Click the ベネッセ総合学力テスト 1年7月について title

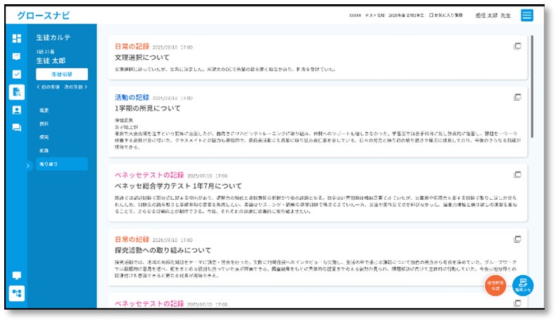coord(178,186)
